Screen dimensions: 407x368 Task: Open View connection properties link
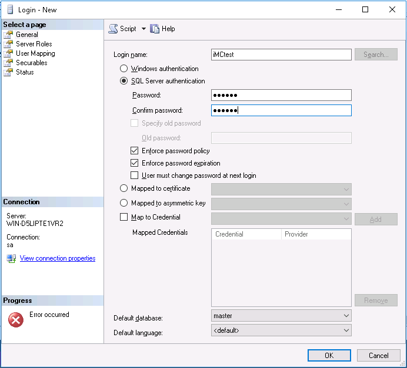[58, 258]
